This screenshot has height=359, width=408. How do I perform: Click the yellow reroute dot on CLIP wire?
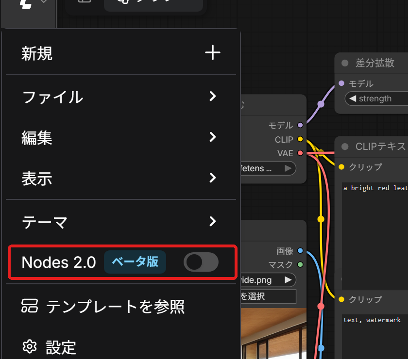(x=321, y=219)
